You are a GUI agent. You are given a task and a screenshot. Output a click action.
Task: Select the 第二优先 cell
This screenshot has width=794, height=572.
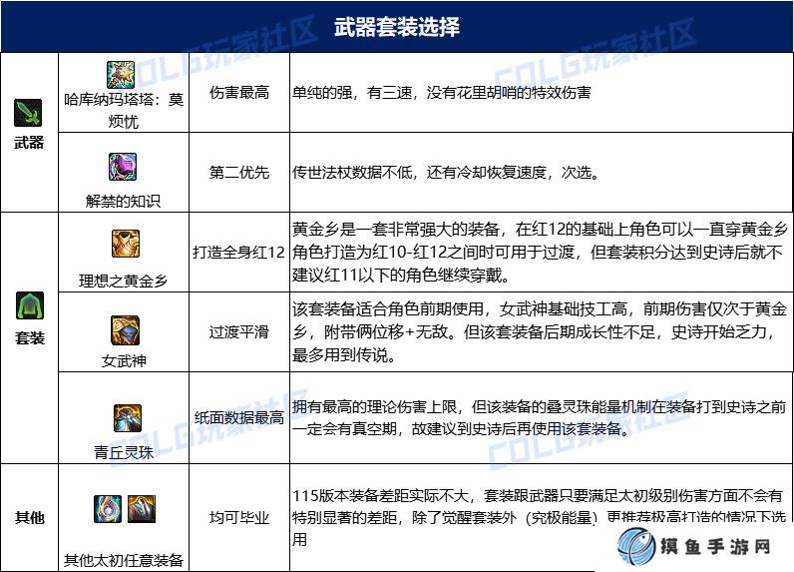[239, 173]
